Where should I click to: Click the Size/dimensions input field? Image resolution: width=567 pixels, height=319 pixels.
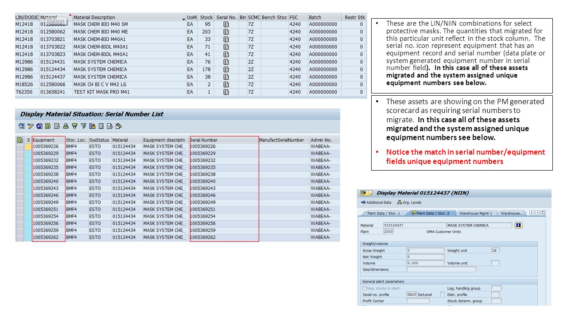[x=441, y=269]
